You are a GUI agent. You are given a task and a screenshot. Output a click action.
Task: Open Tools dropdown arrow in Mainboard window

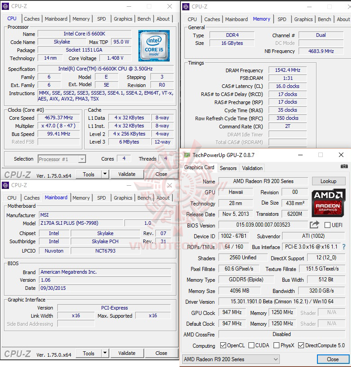coord(105,353)
